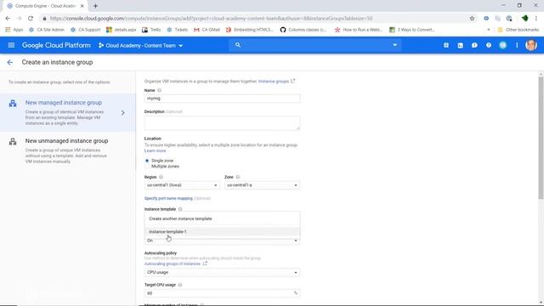Open the CA Support bookmark
544x306 pixels.
coord(85,30)
